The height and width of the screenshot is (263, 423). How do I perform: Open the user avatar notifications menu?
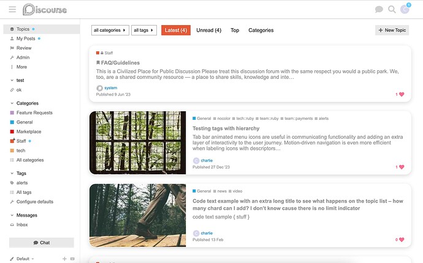(405, 9)
